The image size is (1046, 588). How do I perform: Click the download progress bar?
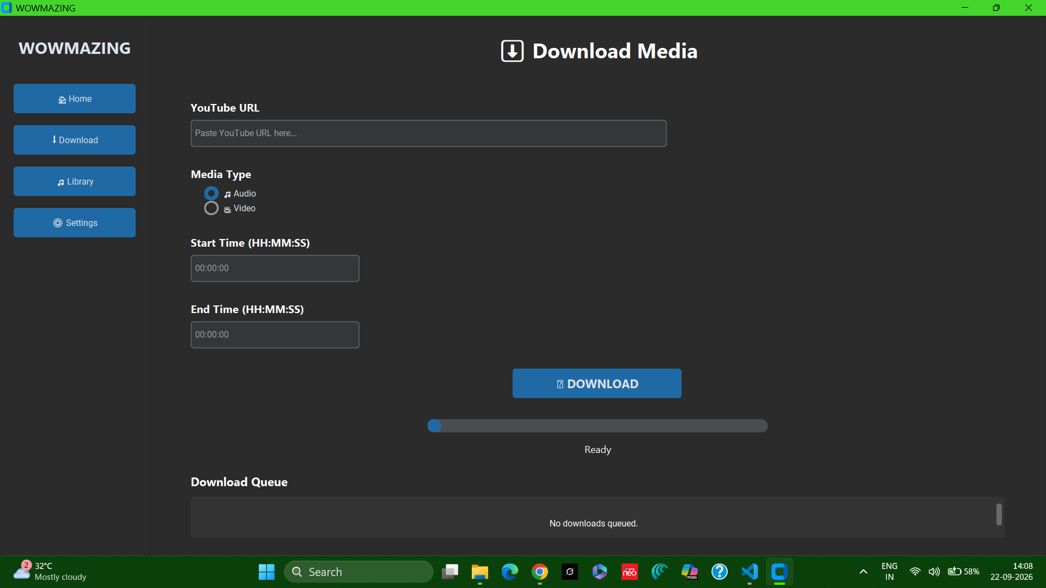[x=598, y=426]
